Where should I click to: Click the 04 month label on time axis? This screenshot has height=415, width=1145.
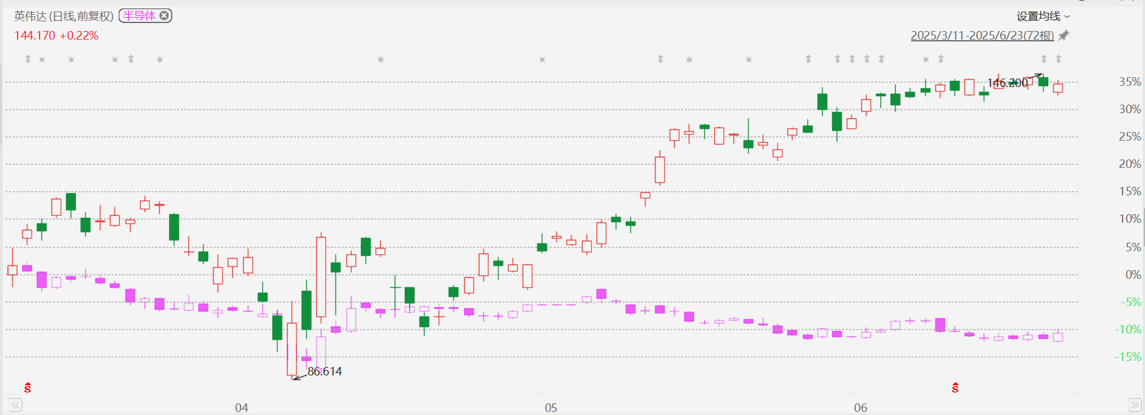(242, 408)
